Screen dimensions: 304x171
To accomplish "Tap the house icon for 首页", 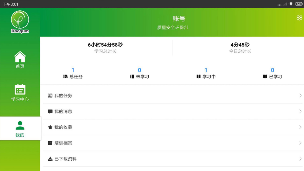I will 20,57.
